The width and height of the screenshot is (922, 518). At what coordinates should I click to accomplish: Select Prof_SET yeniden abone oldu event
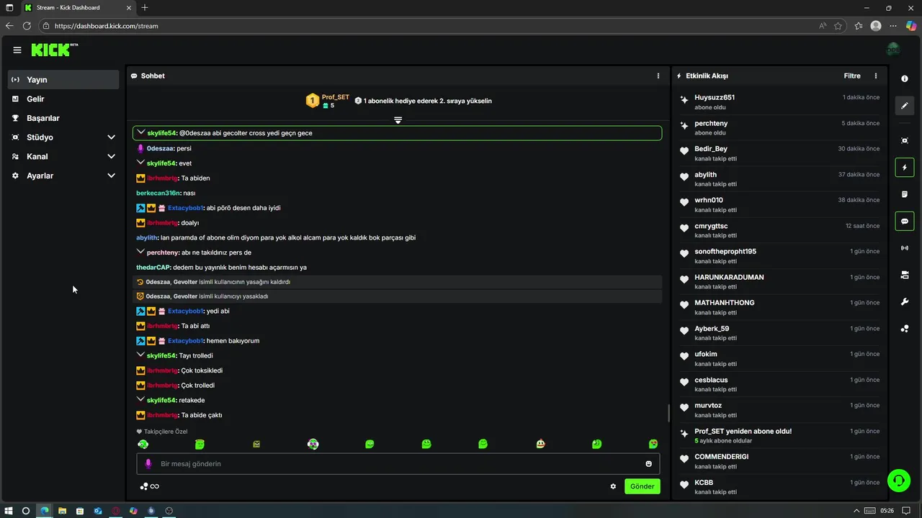coord(779,435)
